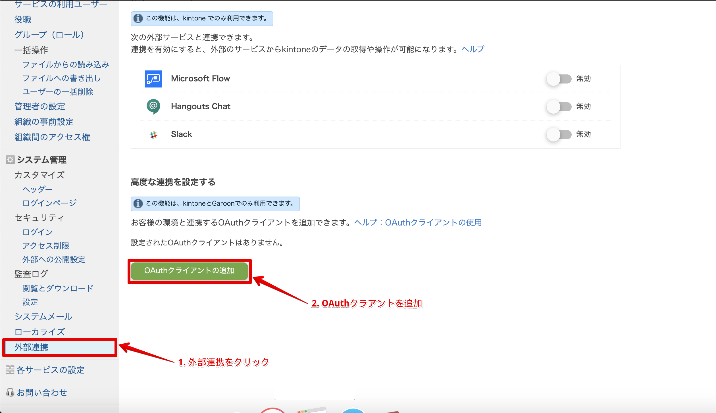
Task: Click the Slack service label
Action: [x=182, y=134]
